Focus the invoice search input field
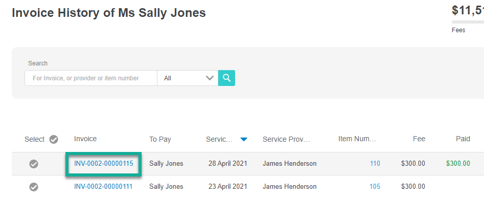Viewport: 484px width, 198px height. 91,78
